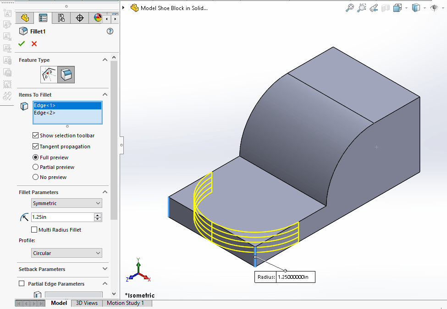Open the FeatureManager design tree tab
The image size is (447, 309).
[x=25, y=18]
